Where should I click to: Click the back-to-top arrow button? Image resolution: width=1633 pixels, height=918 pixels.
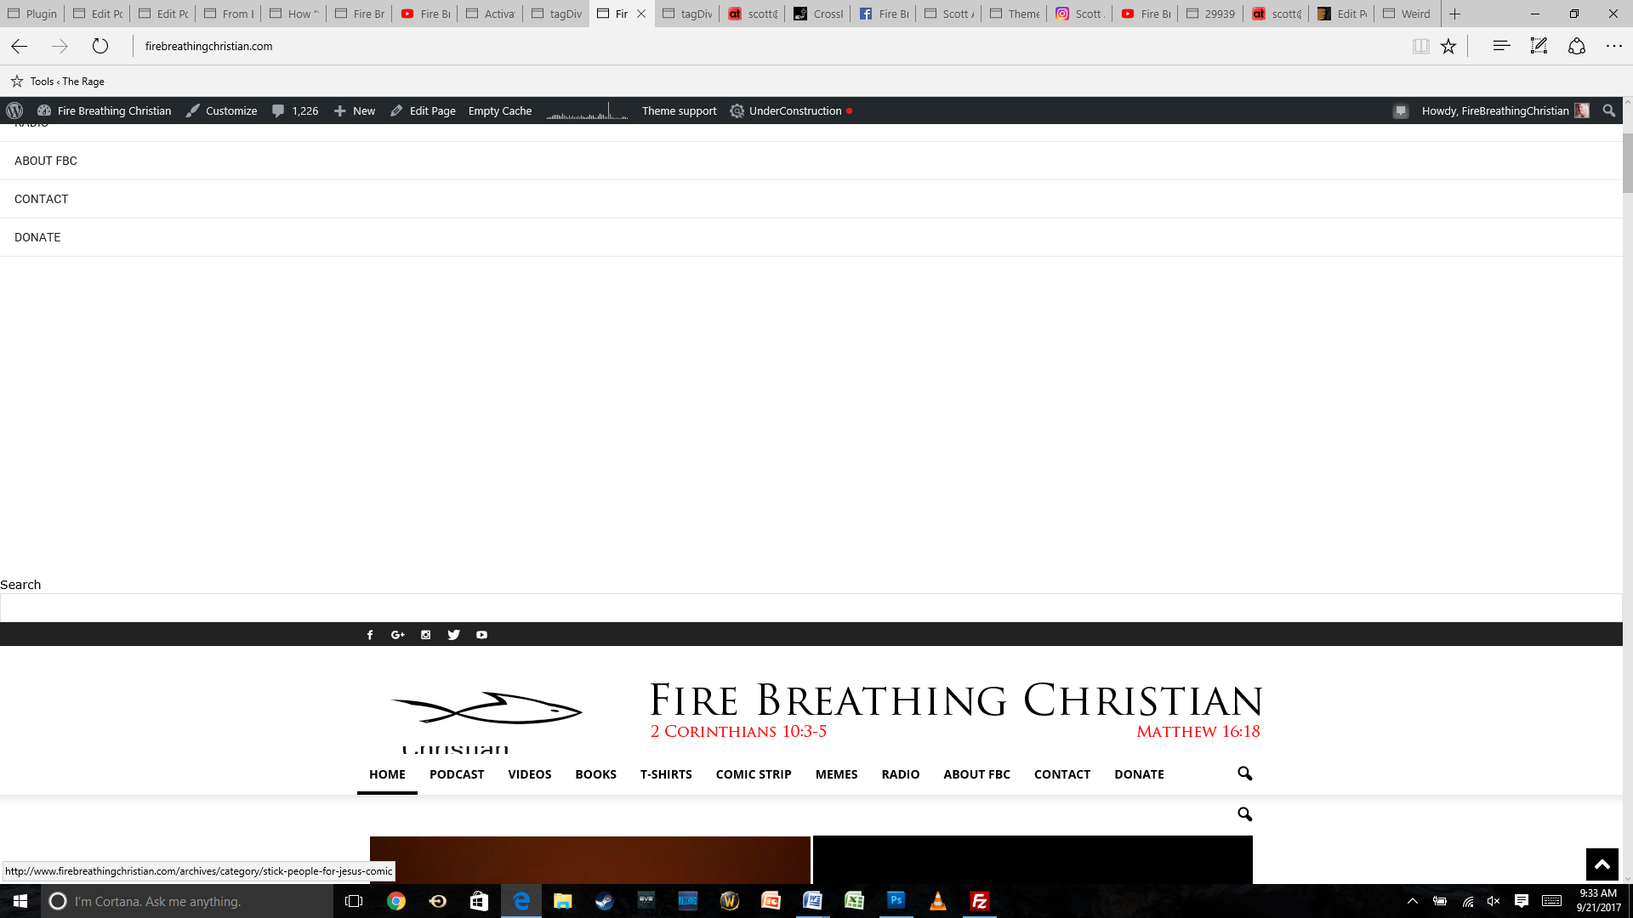pyautogui.click(x=1602, y=864)
